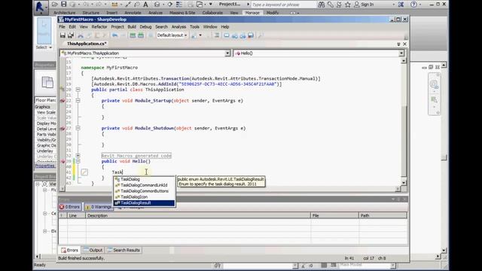
Task: Collapse the Hello() method fold marker
Action: click(x=78, y=161)
